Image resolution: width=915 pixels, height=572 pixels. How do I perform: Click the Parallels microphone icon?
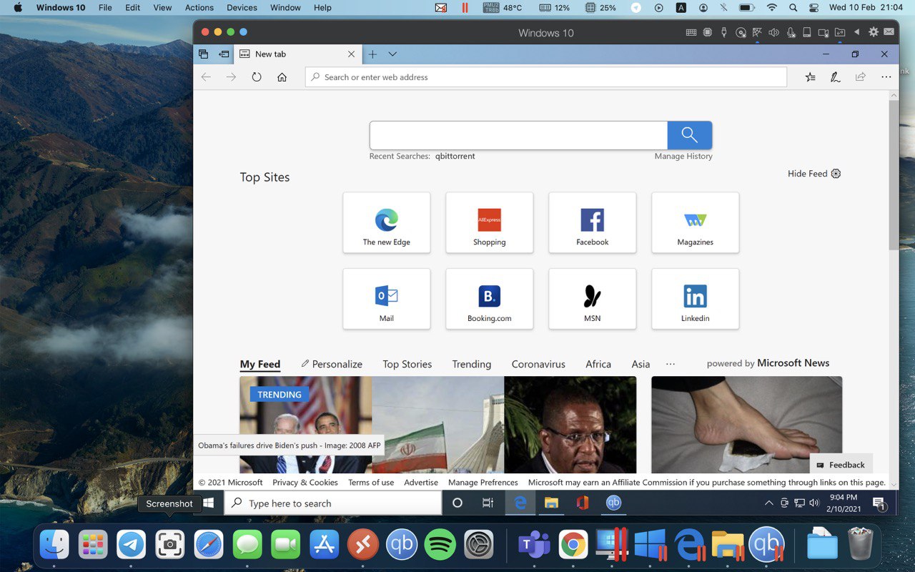pos(791,33)
